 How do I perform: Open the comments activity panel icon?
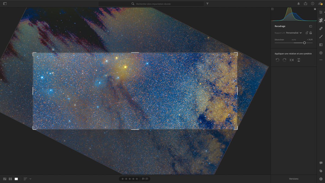tap(321, 163)
